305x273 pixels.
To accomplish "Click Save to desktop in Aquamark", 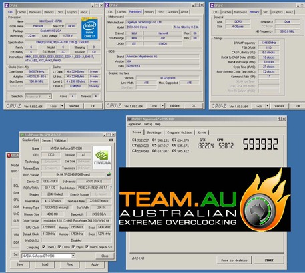I will pyautogui.click(x=234, y=260).
